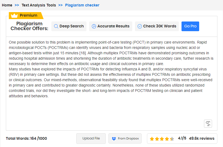Click the clear text icon in the editor

[x=208, y=124]
